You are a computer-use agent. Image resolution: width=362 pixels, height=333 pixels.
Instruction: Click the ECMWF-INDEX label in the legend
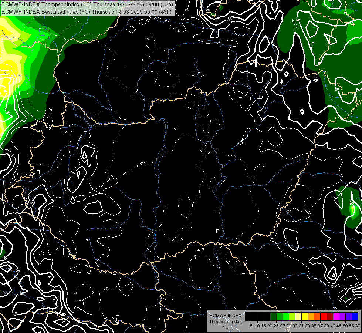[226, 316]
